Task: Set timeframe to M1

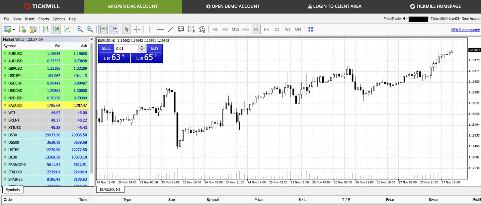Action: (215, 29)
